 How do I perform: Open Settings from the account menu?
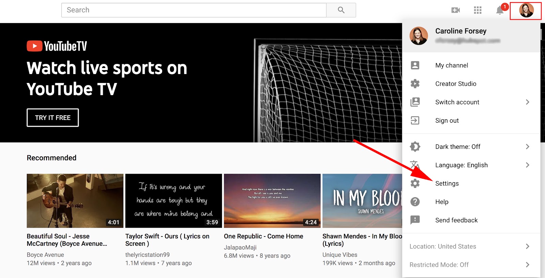[x=471, y=184]
